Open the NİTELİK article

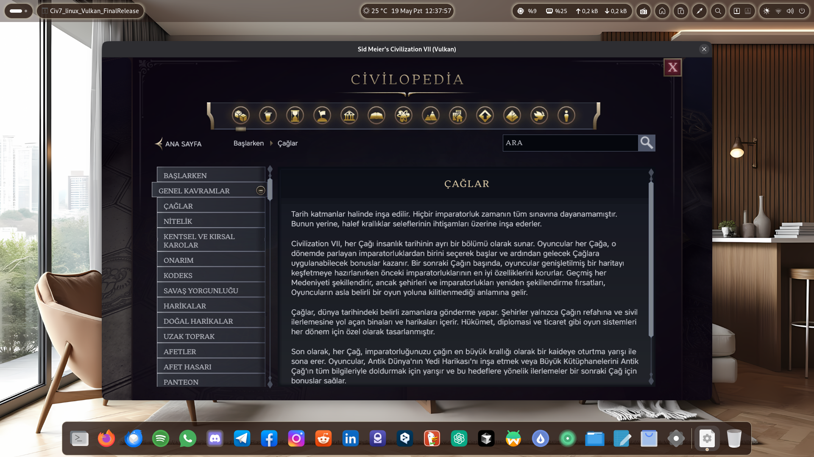(211, 221)
